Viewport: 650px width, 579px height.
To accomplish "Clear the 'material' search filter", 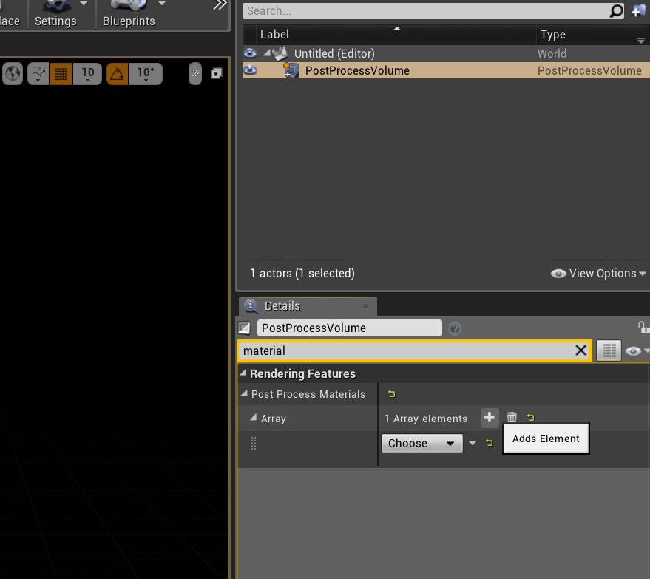I will (580, 351).
